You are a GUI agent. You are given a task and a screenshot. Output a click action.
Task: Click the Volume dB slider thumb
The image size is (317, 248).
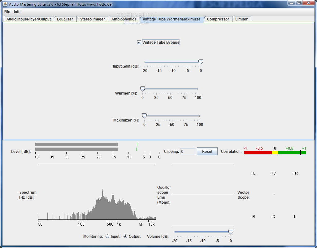[x=231, y=232]
